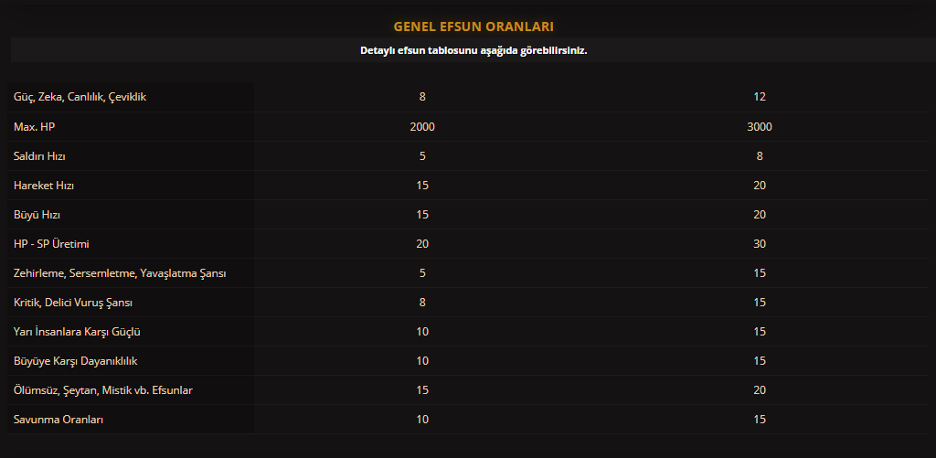Click the Savunma Oranları row label
Image resolution: width=936 pixels, height=458 pixels.
[x=58, y=420]
